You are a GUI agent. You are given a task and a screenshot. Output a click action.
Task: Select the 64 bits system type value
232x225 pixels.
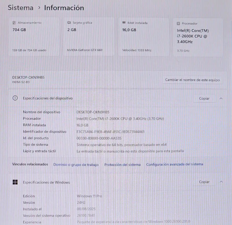(122, 144)
